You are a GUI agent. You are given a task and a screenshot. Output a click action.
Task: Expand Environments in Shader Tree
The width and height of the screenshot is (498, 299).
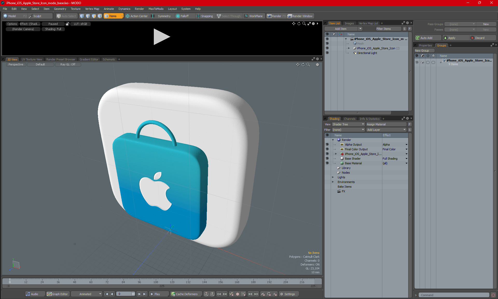pyautogui.click(x=333, y=182)
